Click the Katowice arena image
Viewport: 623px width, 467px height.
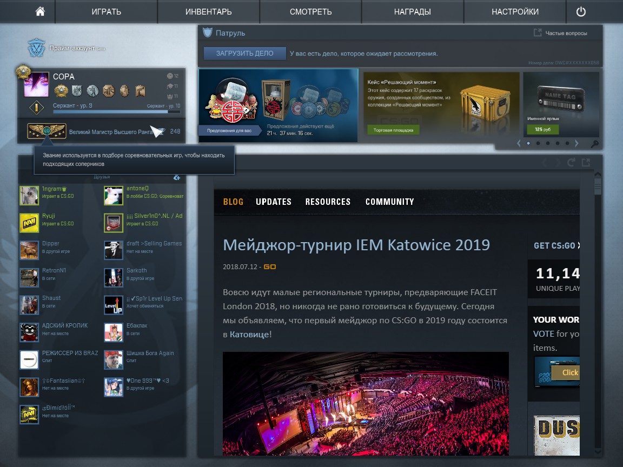pyautogui.click(x=366, y=403)
